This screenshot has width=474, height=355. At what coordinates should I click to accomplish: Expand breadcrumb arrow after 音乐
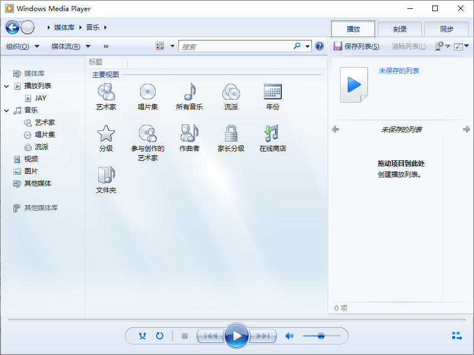pos(106,28)
